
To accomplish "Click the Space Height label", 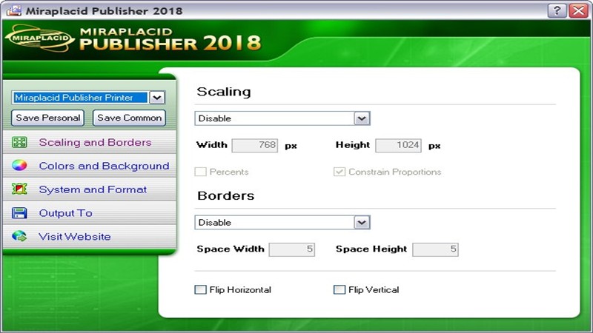I will coord(371,249).
